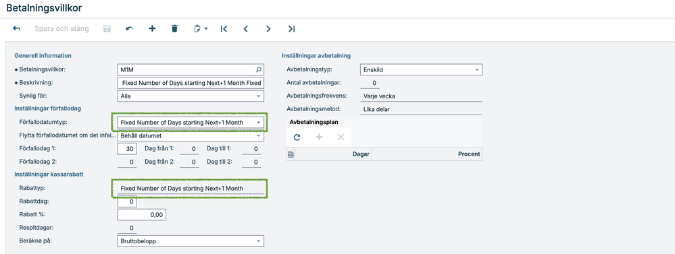Click the magnifier in the Betalningsvillkor field
The image size is (675, 254).
click(258, 69)
